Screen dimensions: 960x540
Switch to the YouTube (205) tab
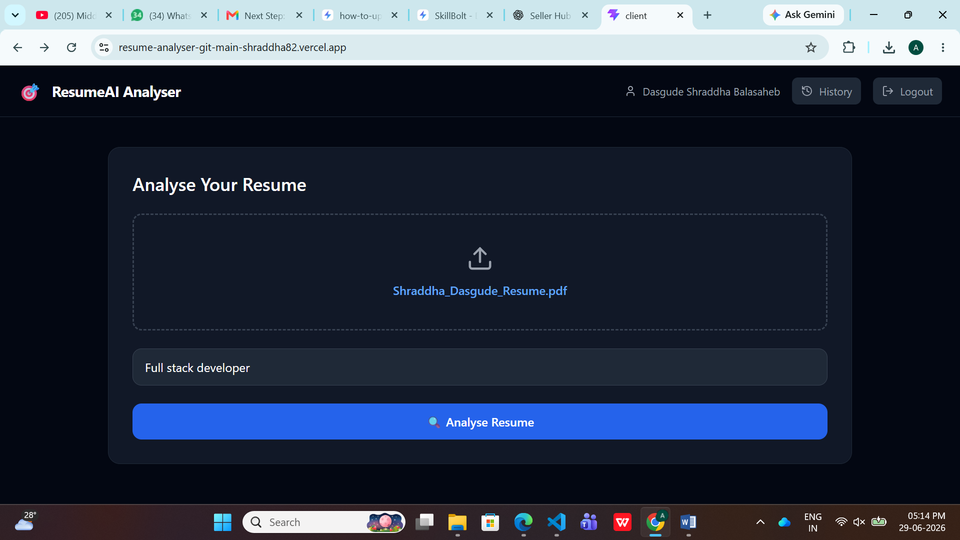[x=73, y=15]
